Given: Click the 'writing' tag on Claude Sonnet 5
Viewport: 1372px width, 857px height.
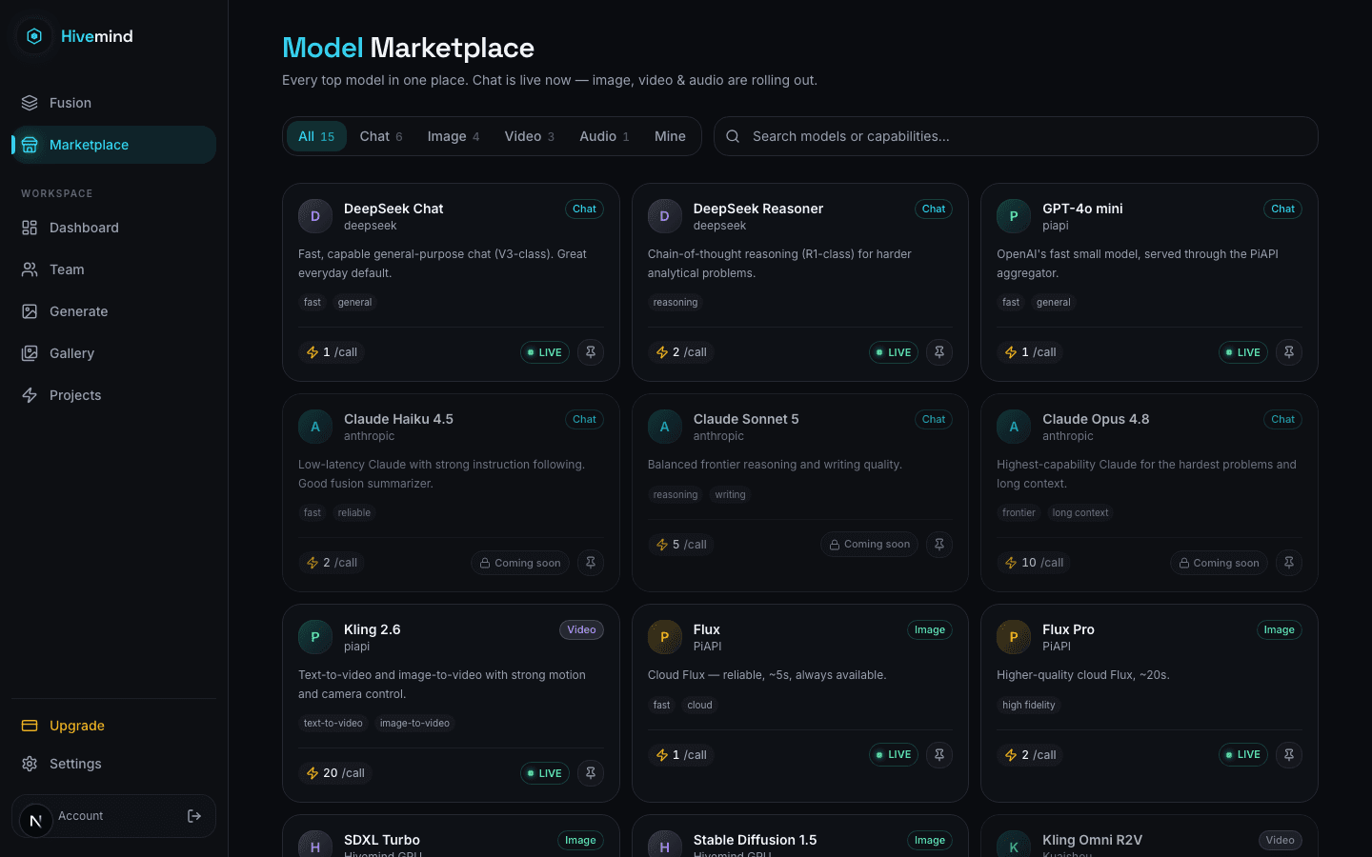Looking at the screenshot, I should tap(731, 495).
